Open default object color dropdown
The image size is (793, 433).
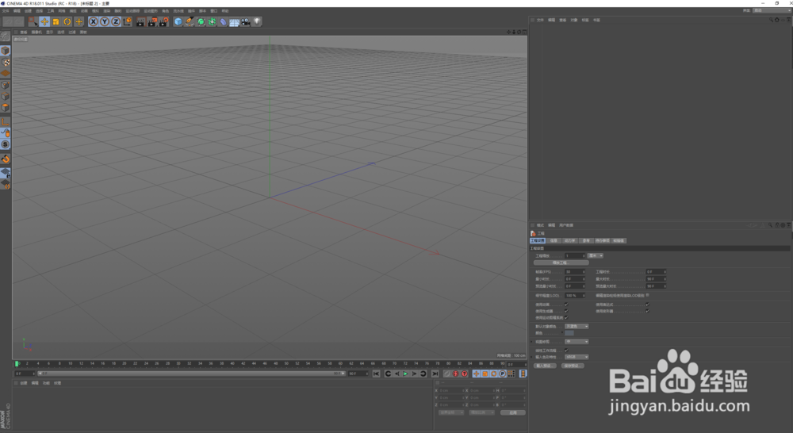577,326
